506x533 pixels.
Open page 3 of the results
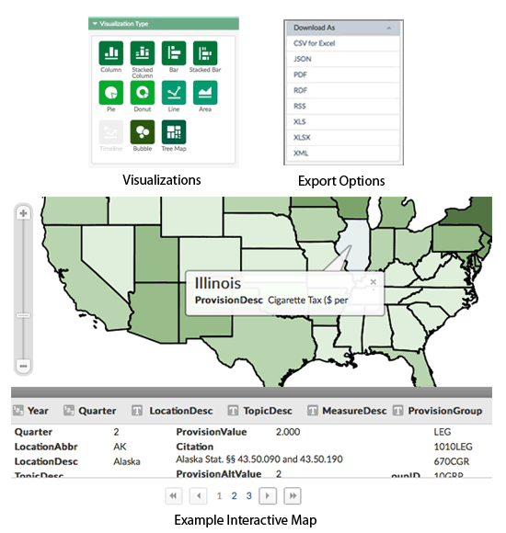(249, 496)
